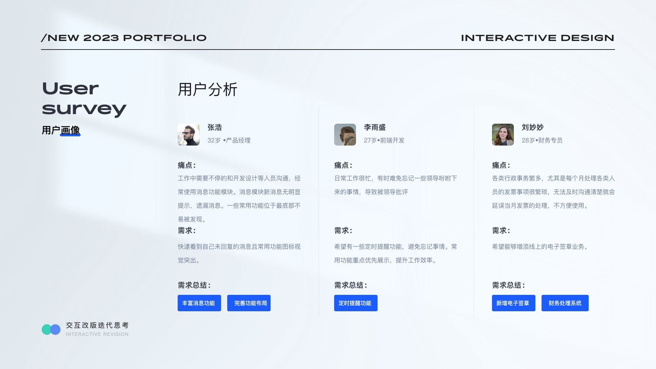The width and height of the screenshot is (656, 369).
Task: Click the 定时提醒功能 tag button
Action: pos(356,303)
